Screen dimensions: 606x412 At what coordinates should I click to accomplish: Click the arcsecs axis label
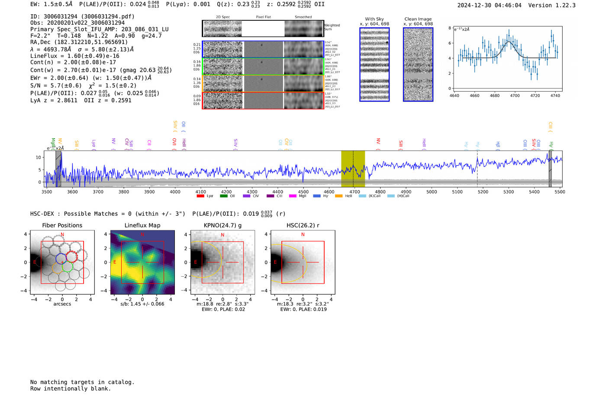tap(62, 304)
